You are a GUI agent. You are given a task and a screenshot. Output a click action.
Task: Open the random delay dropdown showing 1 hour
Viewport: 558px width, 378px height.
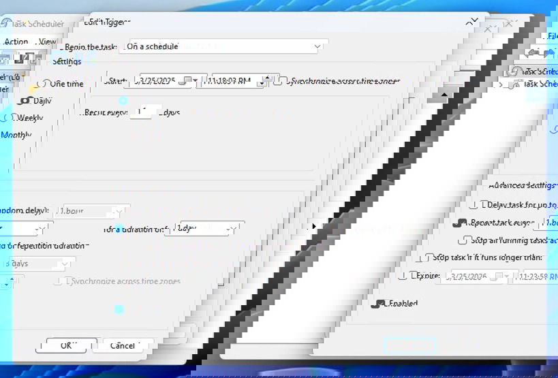pos(91,211)
